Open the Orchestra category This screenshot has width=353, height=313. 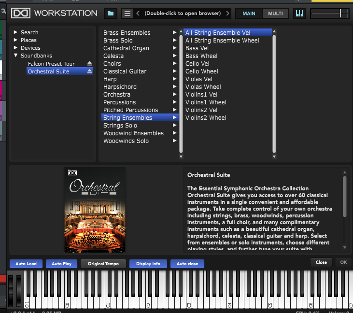tap(140, 95)
